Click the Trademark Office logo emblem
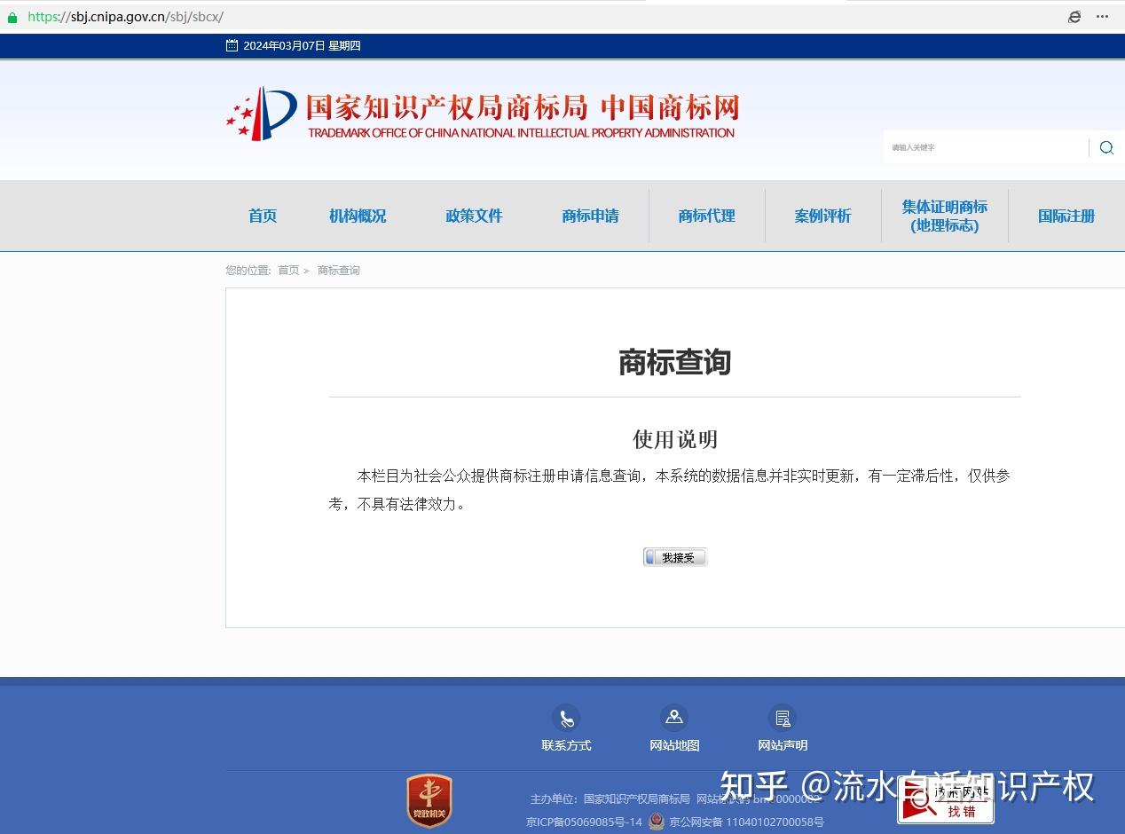 click(x=262, y=114)
